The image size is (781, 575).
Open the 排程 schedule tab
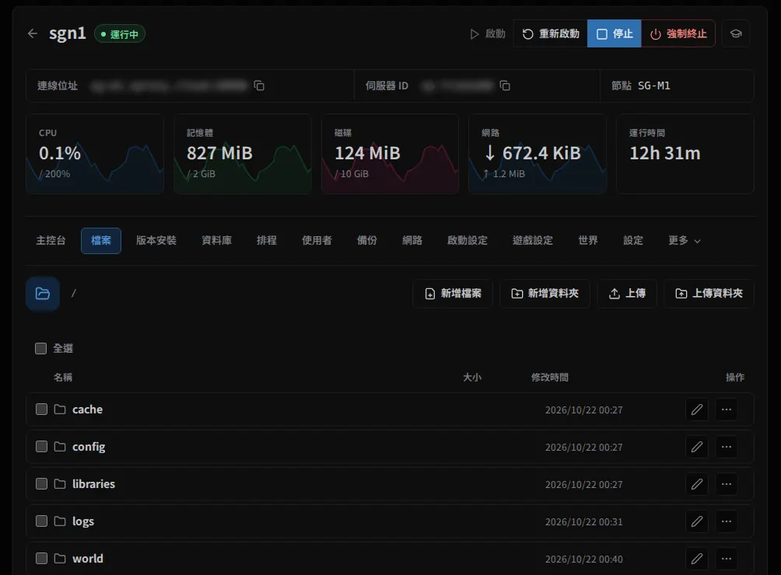[267, 241]
